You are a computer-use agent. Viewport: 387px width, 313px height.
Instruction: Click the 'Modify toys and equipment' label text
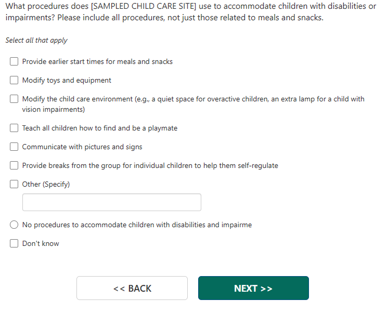(67, 81)
